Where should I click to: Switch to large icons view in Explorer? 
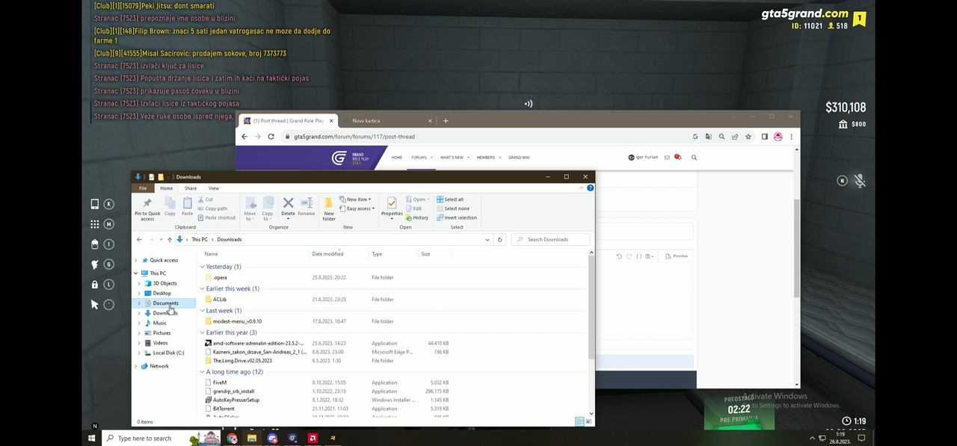point(588,422)
